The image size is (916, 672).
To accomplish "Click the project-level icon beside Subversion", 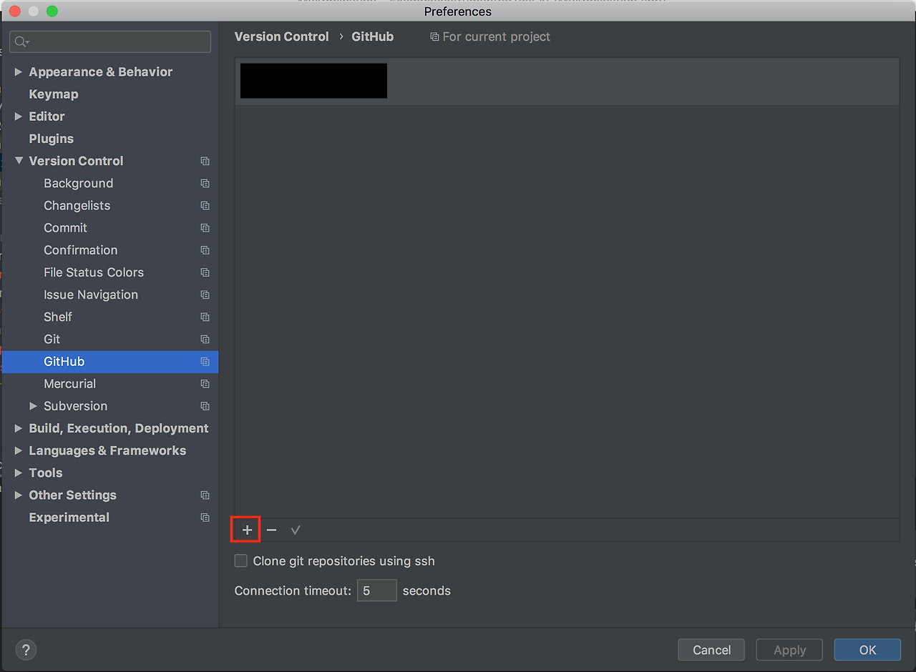I will pos(205,406).
